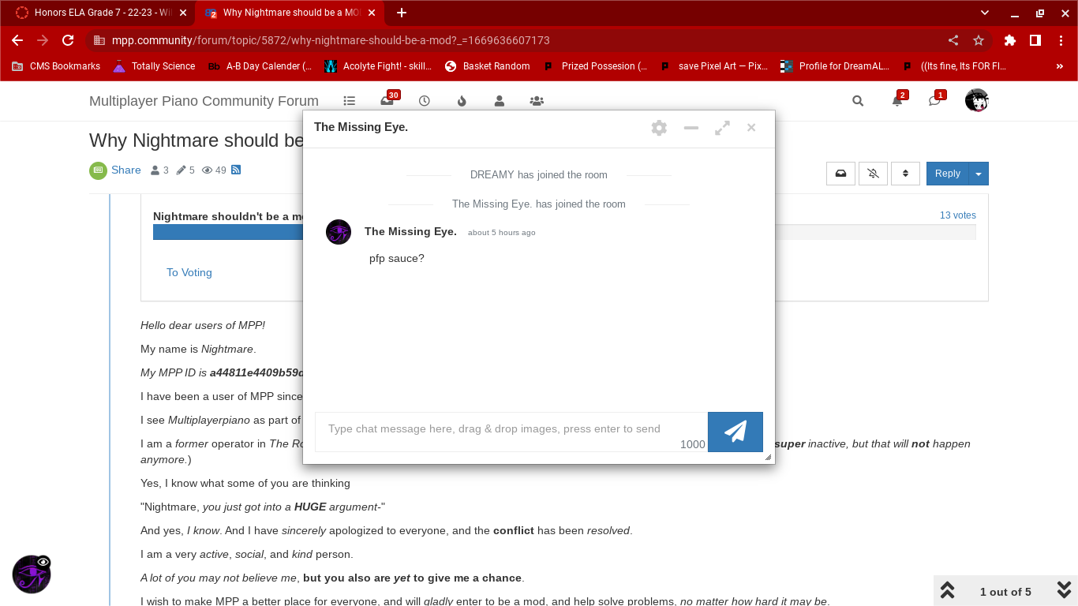
Task: Minimize The Missing Eye chat window
Action: (x=691, y=128)
